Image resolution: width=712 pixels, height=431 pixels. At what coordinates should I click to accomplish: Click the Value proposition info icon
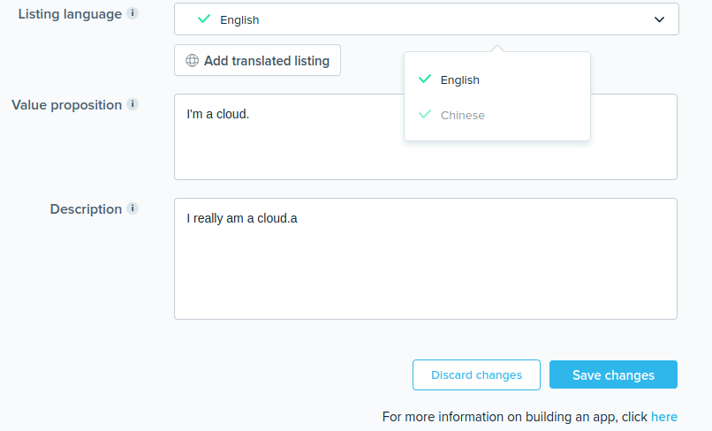pos(133,104)
